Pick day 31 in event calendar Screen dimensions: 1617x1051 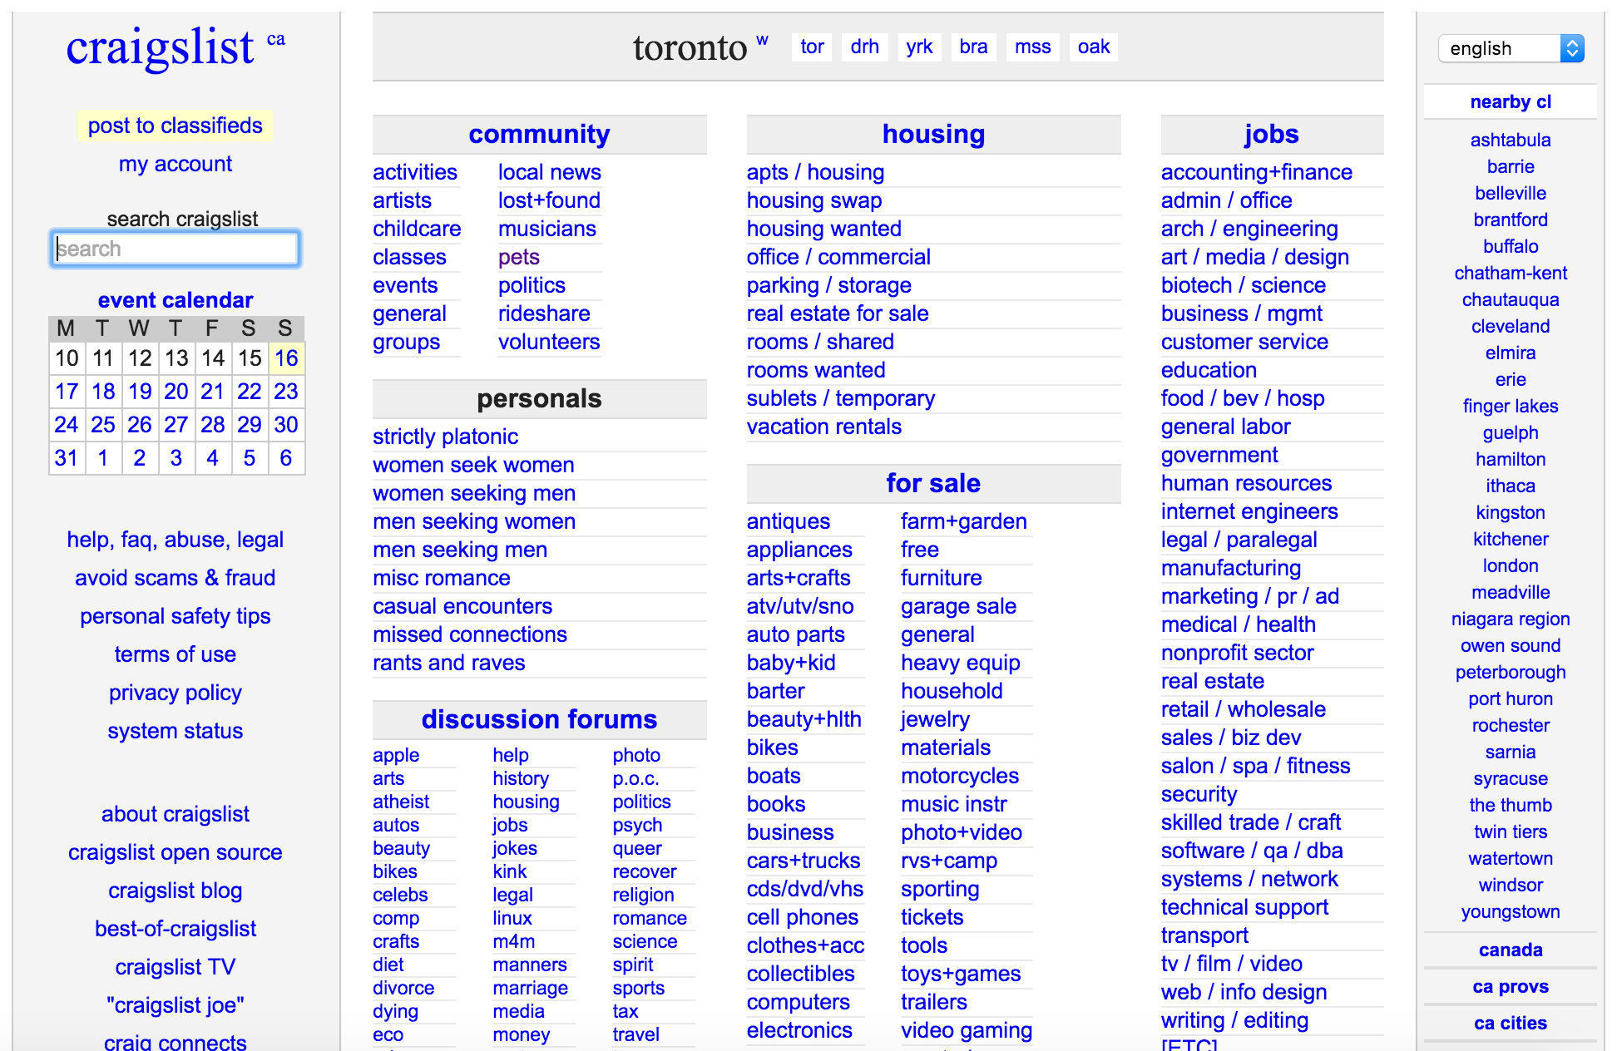[x=67, y=458]
